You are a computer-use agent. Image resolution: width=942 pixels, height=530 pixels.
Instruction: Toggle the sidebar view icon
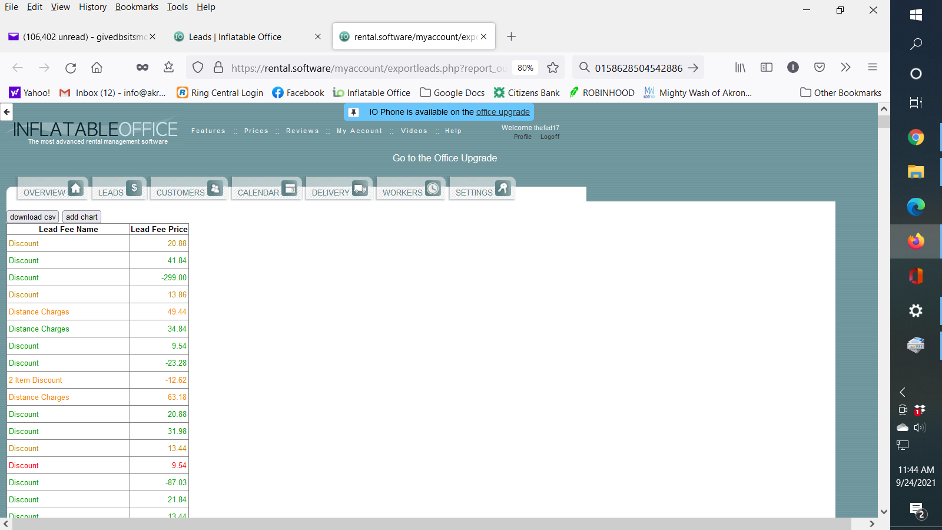tap(766, 68)
